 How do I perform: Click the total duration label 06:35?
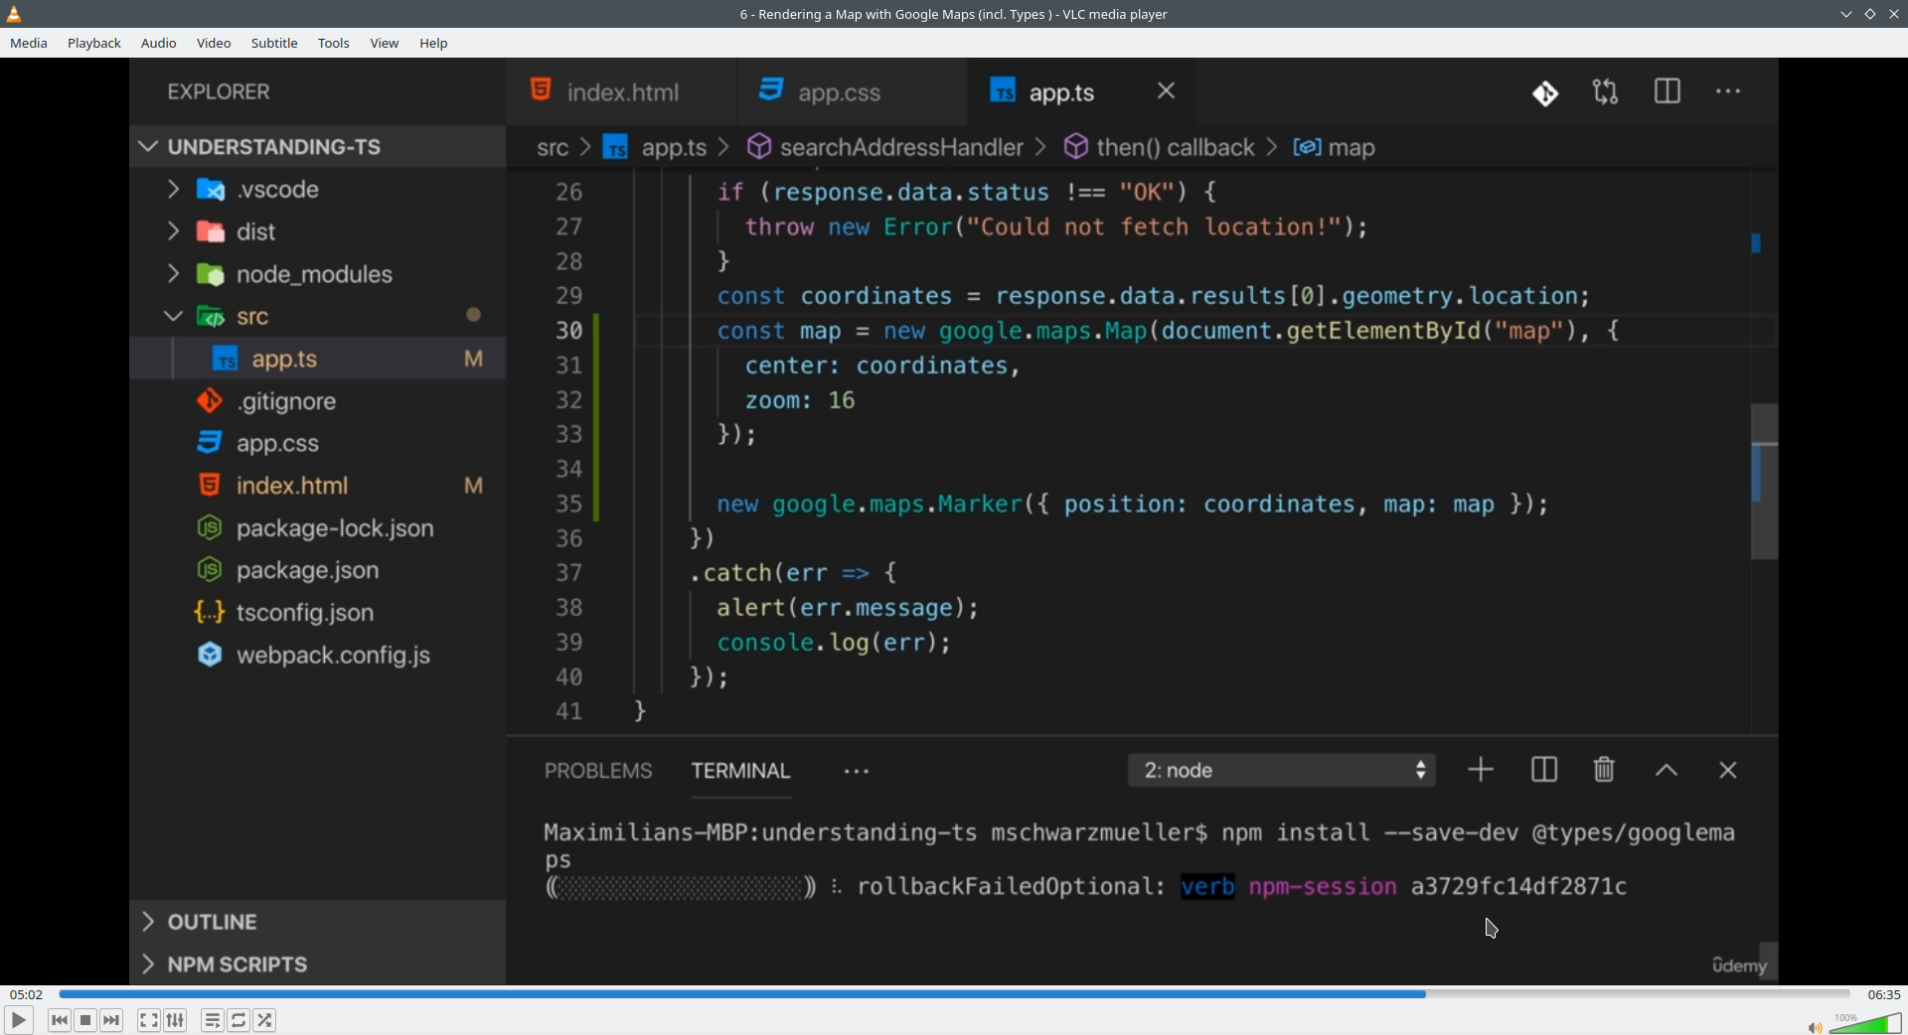click(1883, 994)
